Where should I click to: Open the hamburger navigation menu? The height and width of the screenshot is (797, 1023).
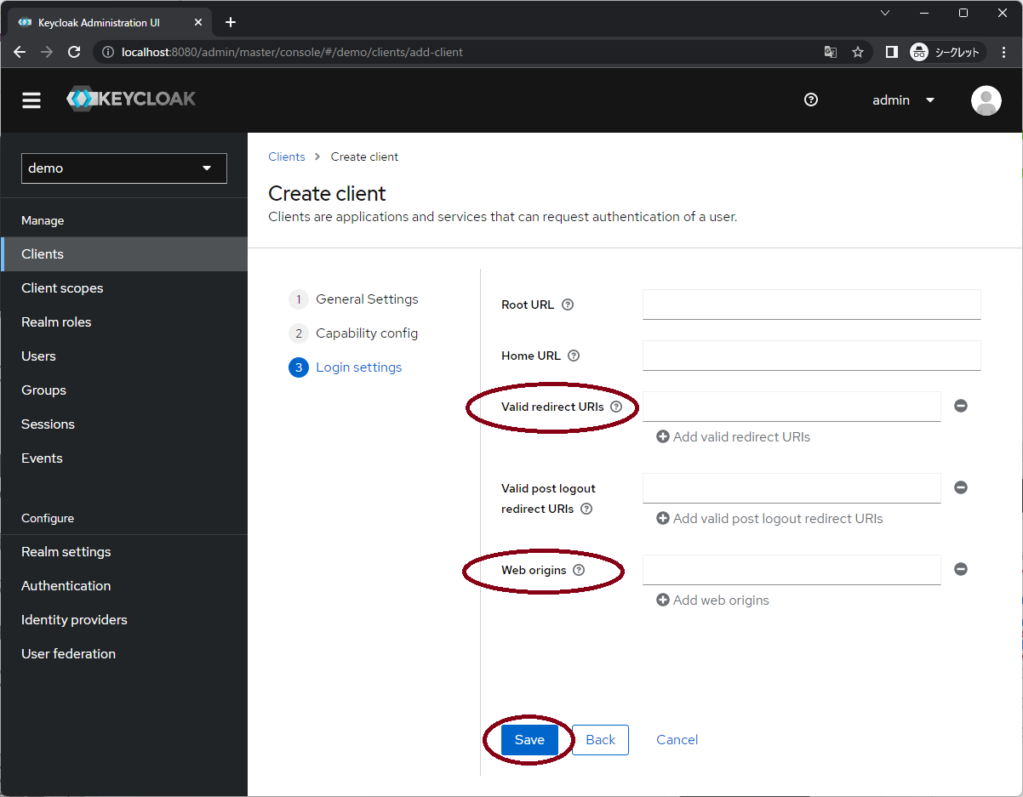[31, 100]
